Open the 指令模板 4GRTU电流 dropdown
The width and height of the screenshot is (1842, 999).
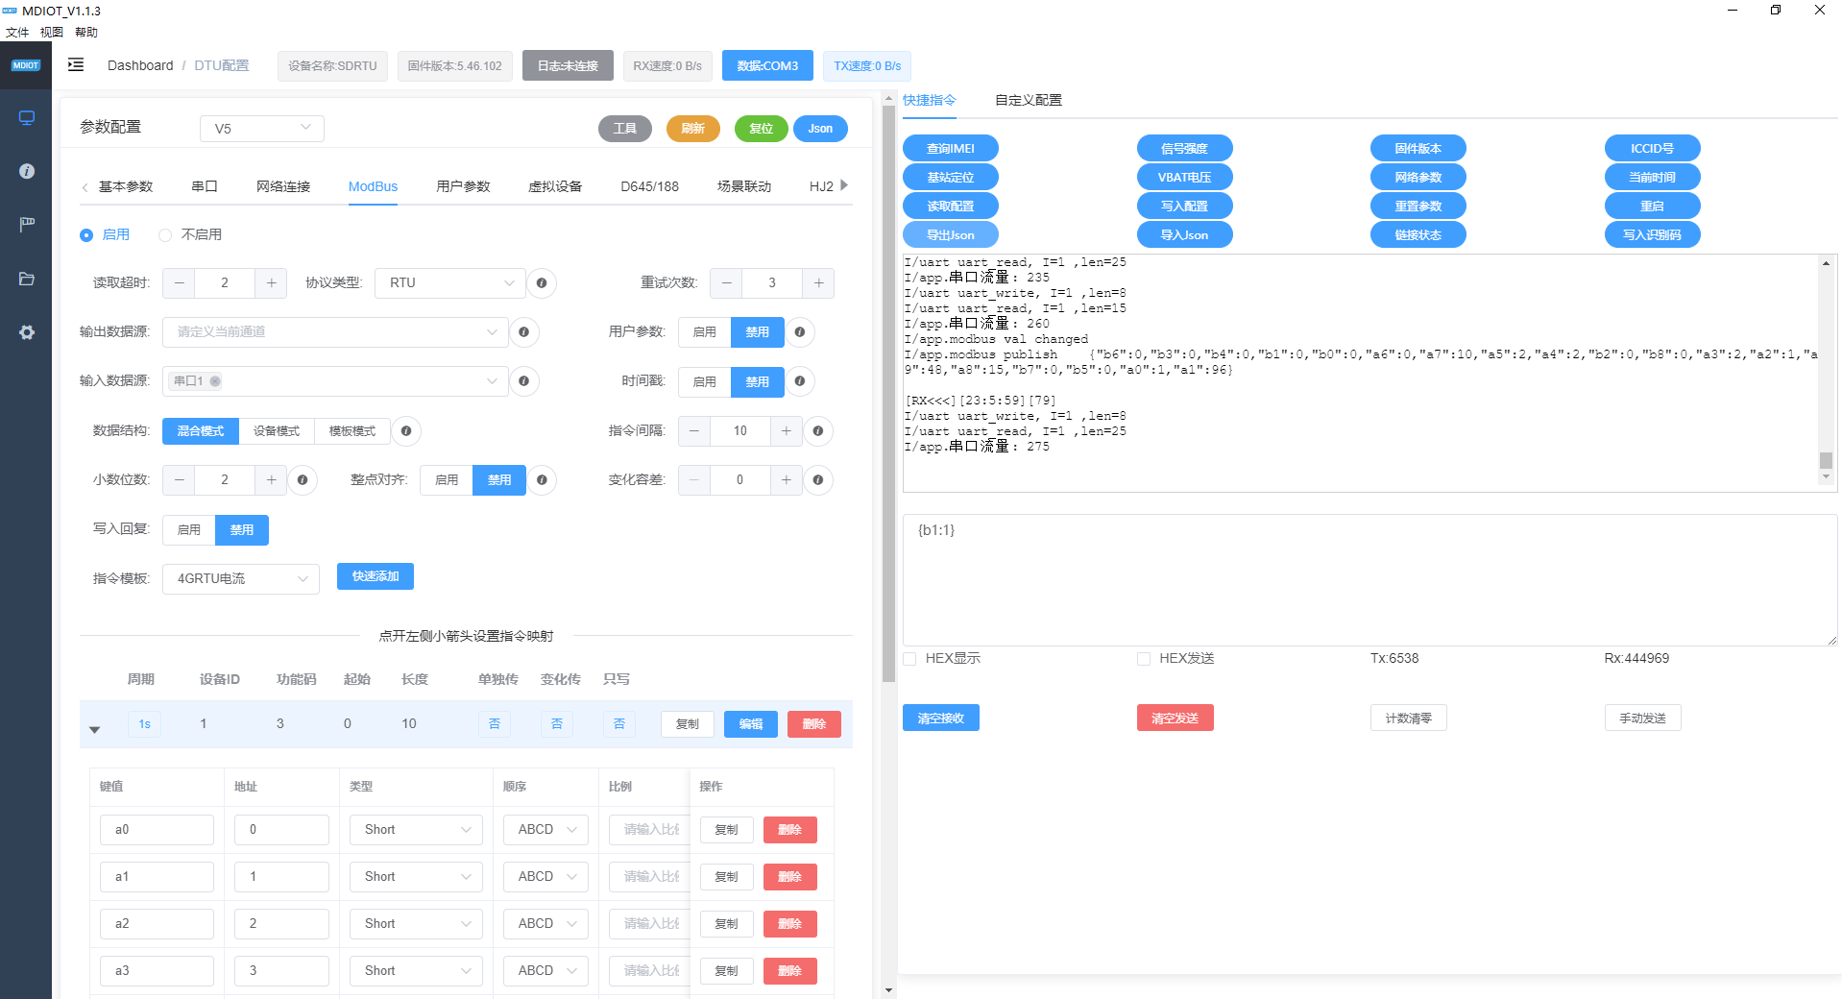(241, 579)
